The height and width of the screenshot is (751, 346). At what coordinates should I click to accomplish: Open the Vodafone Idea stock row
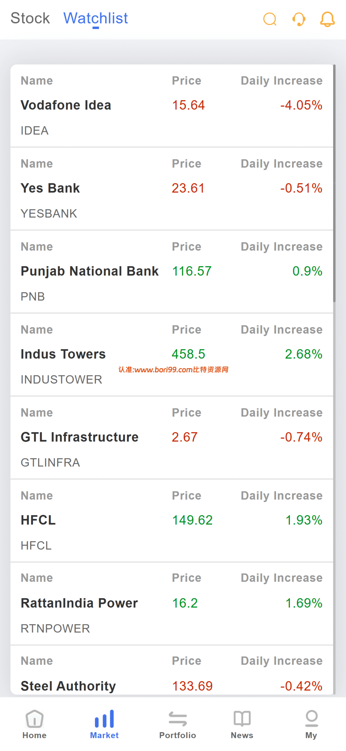point(172,106)
